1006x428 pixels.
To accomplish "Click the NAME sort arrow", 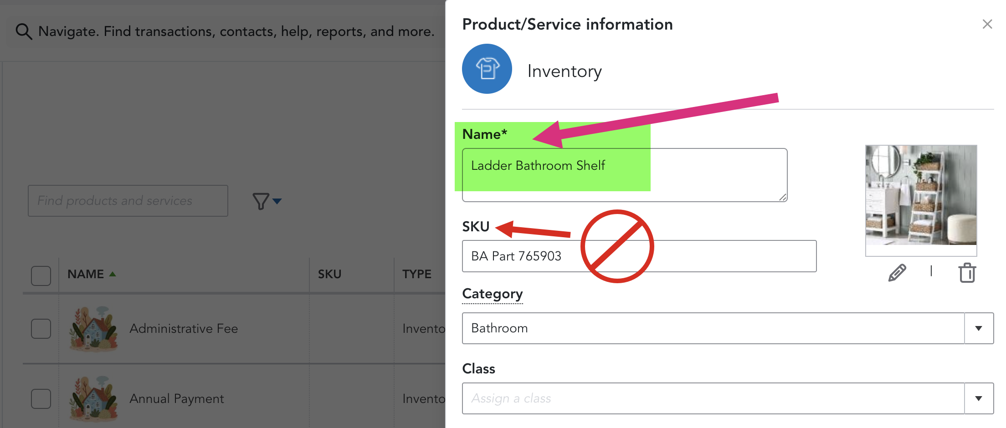I will tap(113, 274).
